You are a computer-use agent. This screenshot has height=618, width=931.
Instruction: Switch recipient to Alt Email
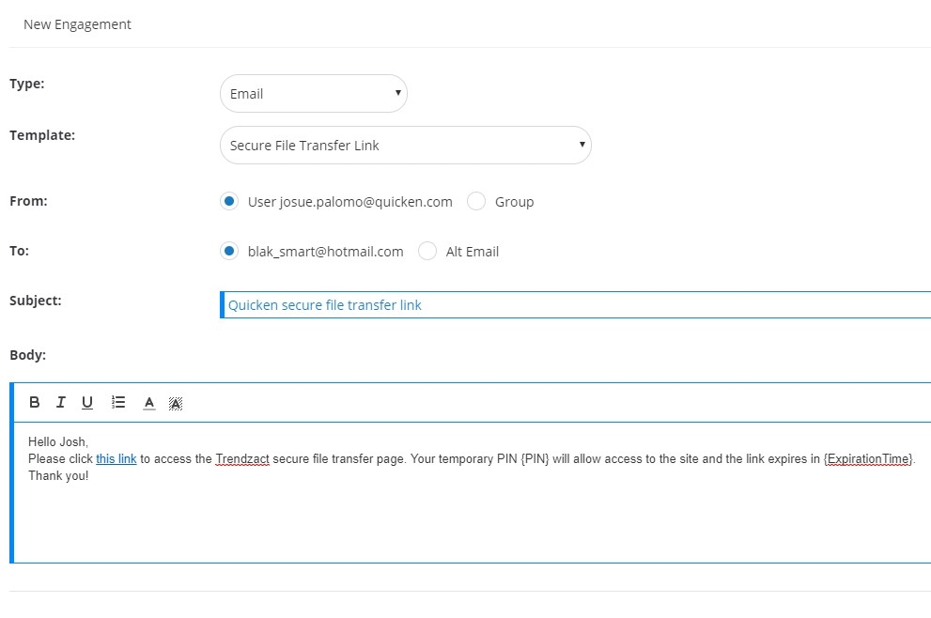point(427,251)
